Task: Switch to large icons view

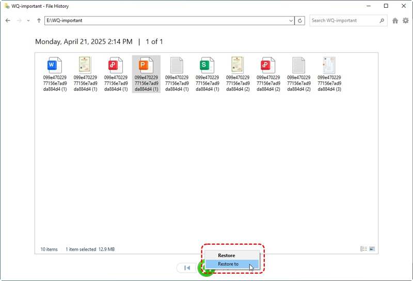Action: (x=372, y=249)
